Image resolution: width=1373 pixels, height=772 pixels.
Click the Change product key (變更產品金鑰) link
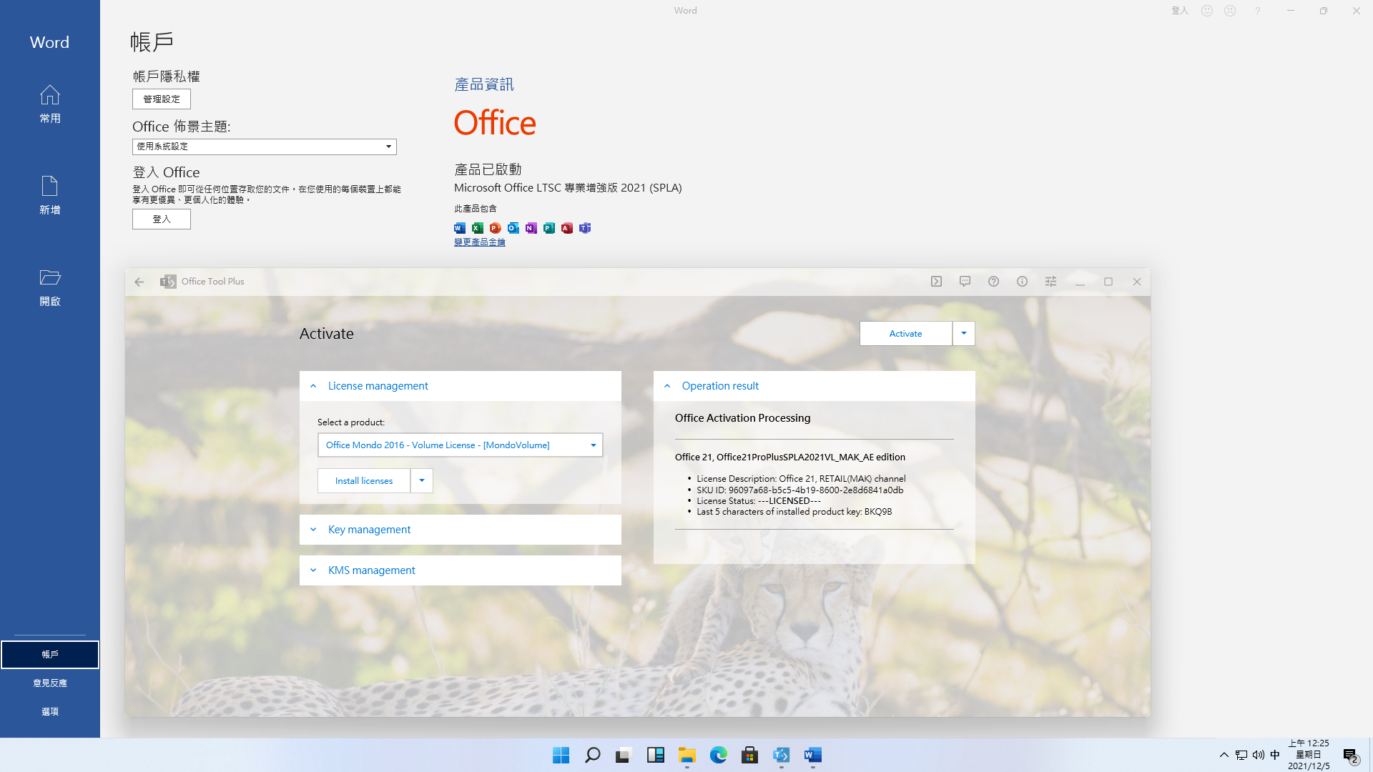(x=480, y=242)
